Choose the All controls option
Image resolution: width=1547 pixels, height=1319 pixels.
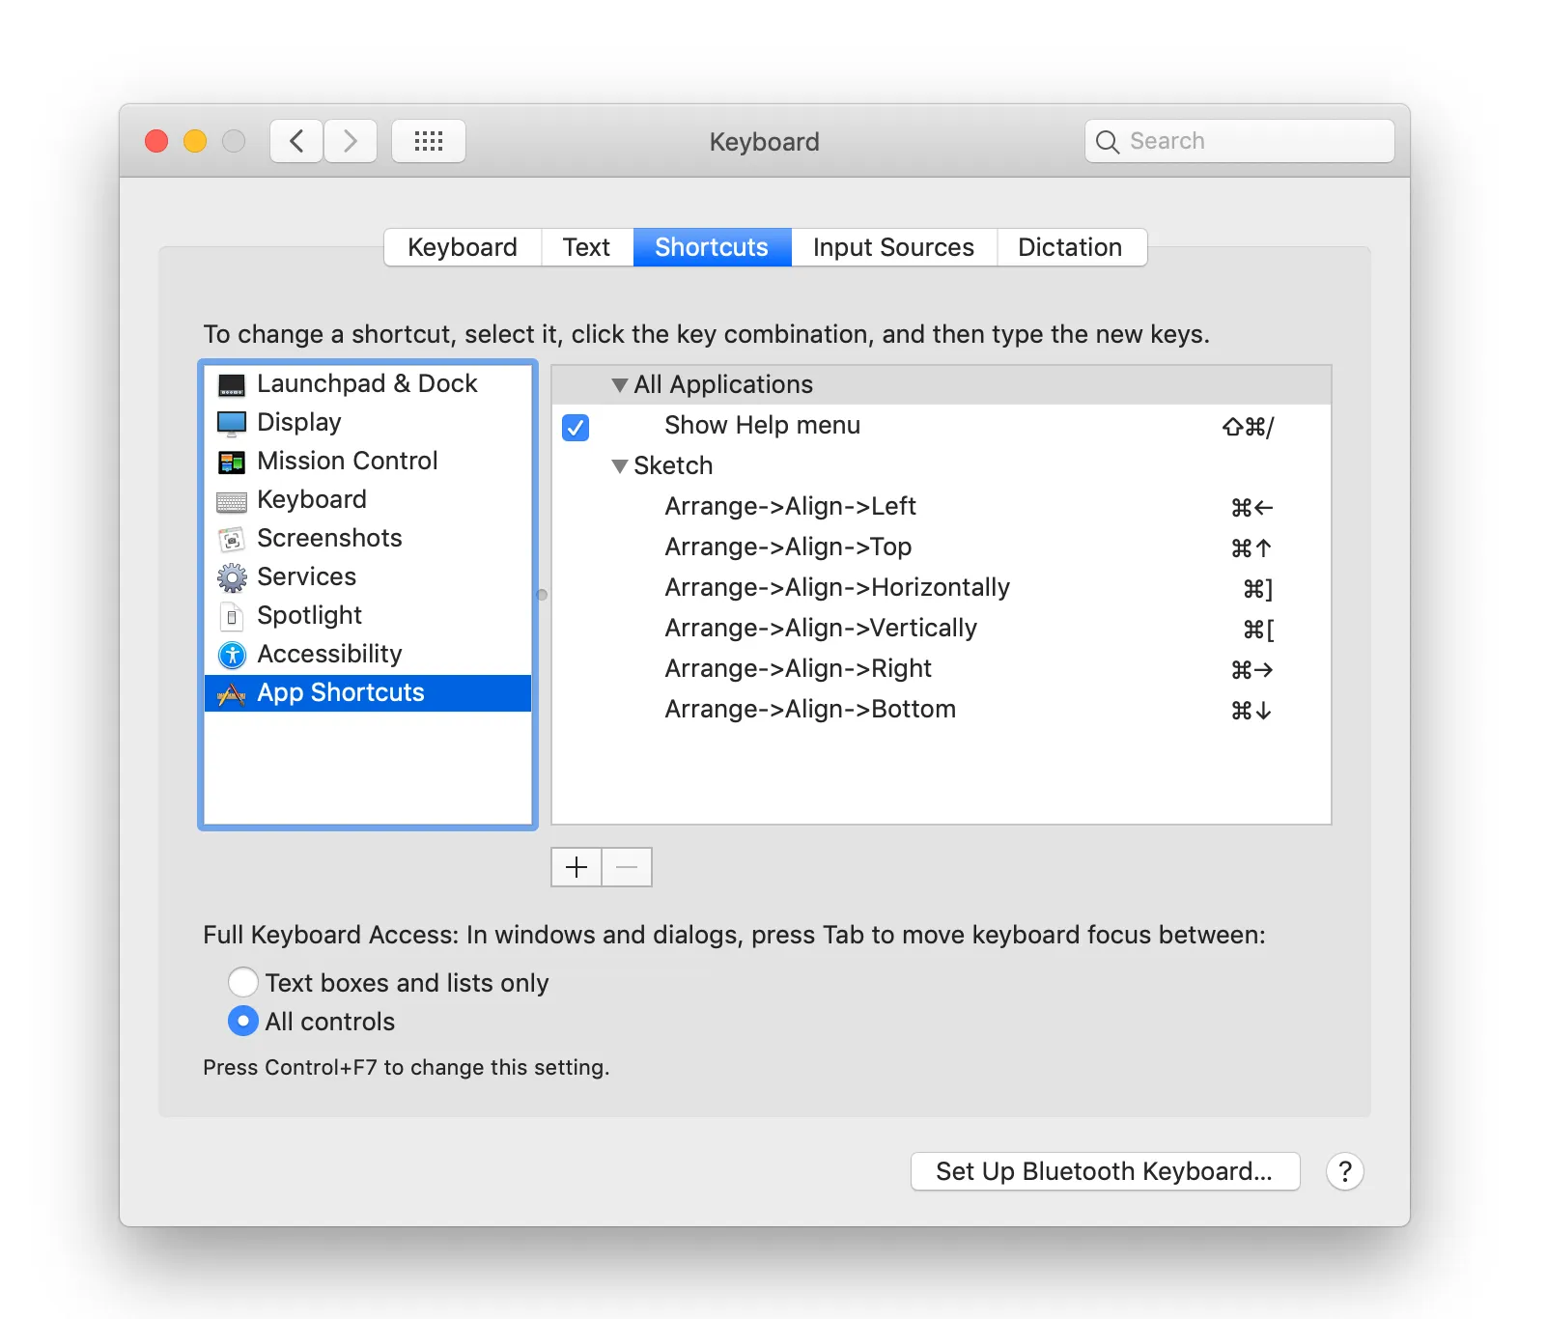click(x=242, y=1021)
